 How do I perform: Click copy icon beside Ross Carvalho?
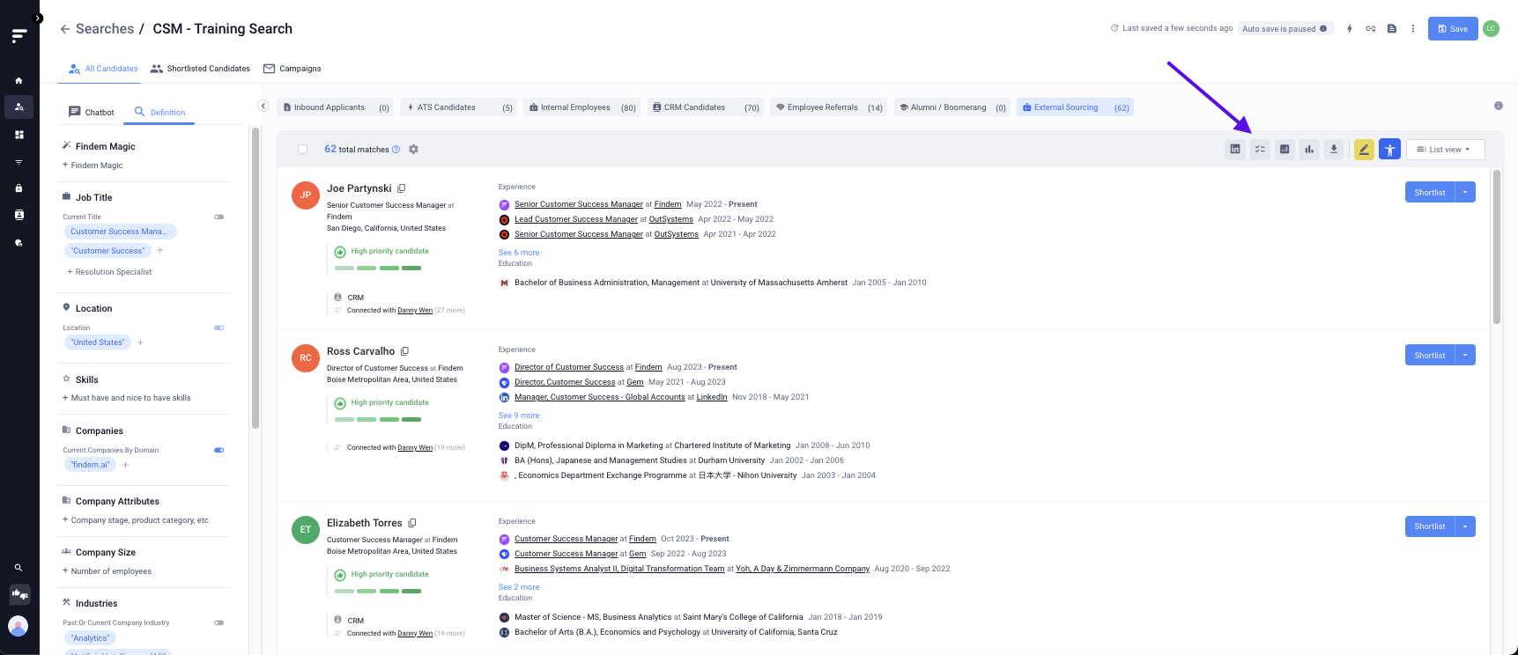(405, 351)
